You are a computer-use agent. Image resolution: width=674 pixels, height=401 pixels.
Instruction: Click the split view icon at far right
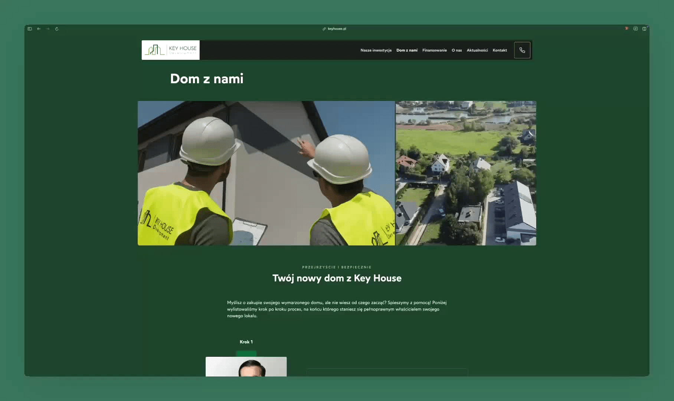tap(644, 29)
